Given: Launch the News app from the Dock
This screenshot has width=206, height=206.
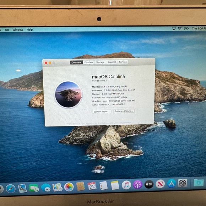Looking at the screenshot, I should (x=160, y=184).
